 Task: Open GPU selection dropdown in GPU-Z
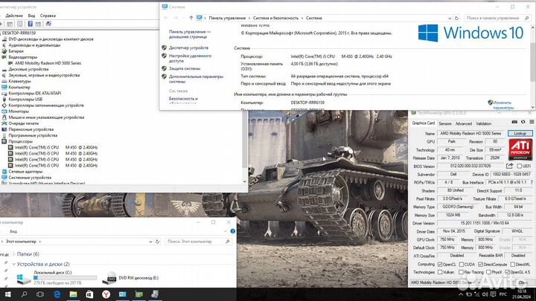tap(446, 282)
